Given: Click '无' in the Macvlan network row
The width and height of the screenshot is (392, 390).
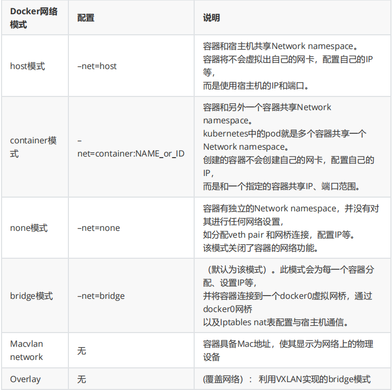Looking at the screenshot, I should pos(82,350).
